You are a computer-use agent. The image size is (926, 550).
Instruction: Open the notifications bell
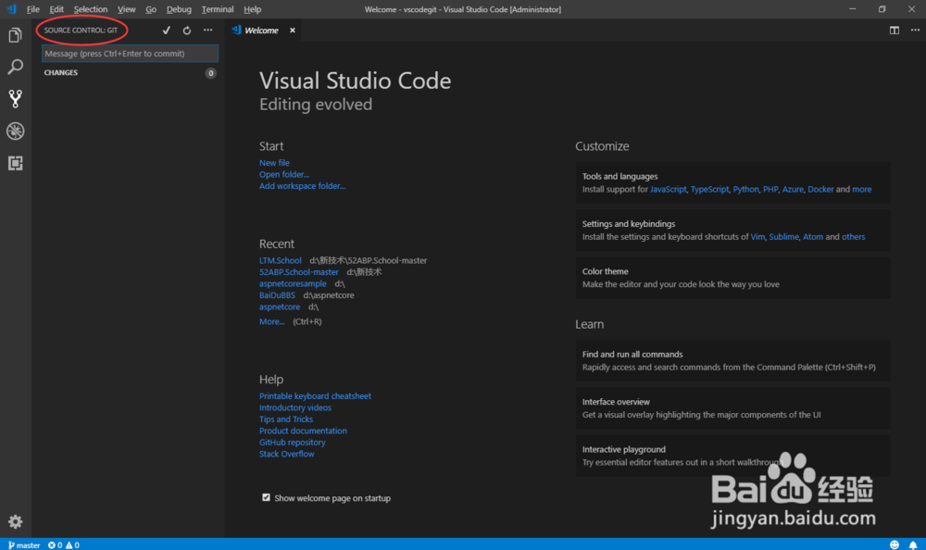(913, 544)
